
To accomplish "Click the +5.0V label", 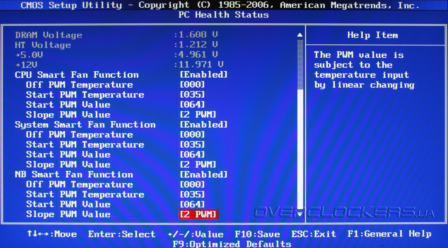I will (x=29, y=55).
